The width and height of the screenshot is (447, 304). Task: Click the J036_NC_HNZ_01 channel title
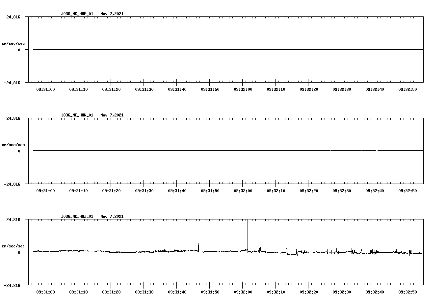click(77, 216)
